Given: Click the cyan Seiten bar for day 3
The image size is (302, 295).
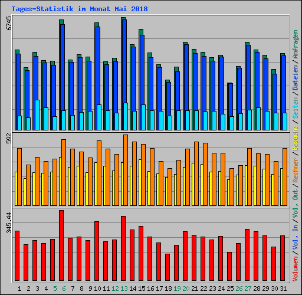Looking at the screenshot, I should (x=37, y=115).
